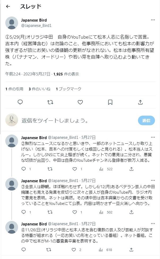160x259 pixels.
Task: Reply to the main tweet via speech bubble icon
Action: [x=20, y=102]
